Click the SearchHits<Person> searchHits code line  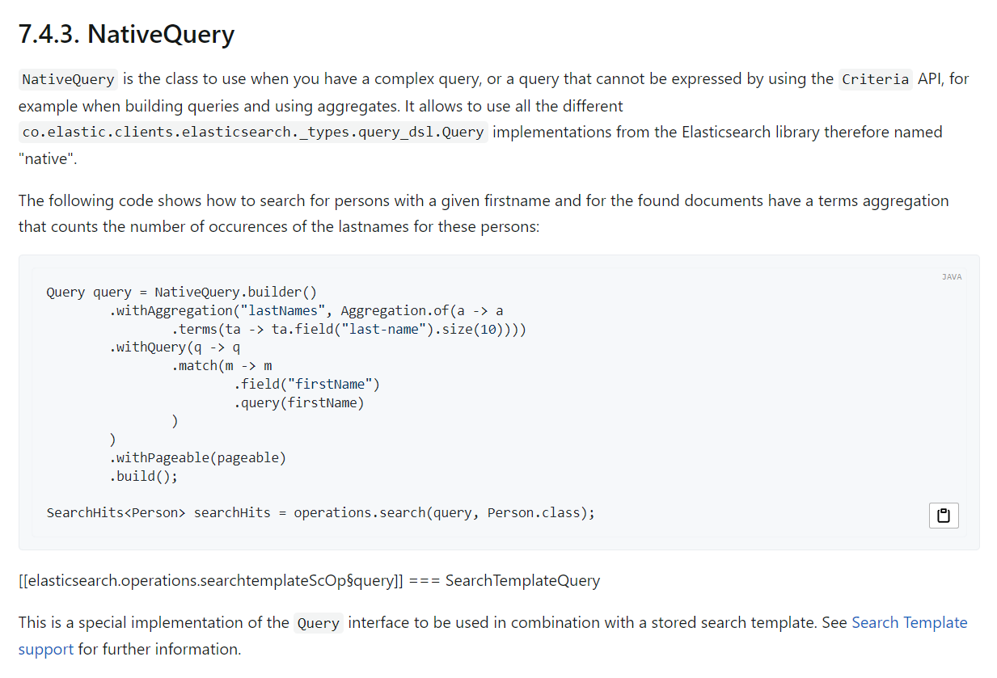tap(320, 512)
